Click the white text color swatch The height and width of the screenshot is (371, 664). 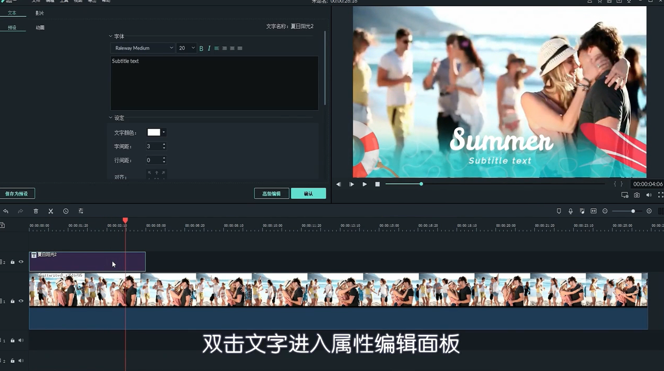coord(154,133)
